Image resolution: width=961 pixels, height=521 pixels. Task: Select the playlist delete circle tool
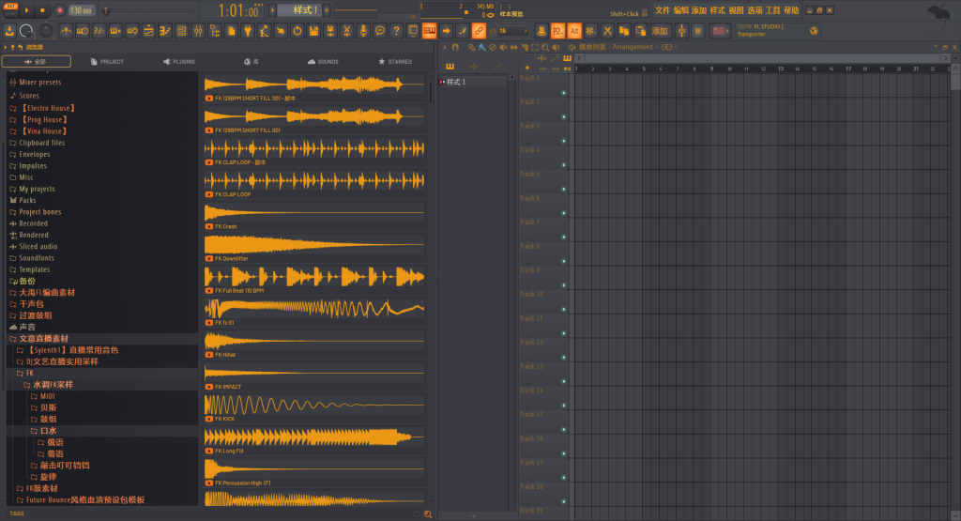click(493, 47)
